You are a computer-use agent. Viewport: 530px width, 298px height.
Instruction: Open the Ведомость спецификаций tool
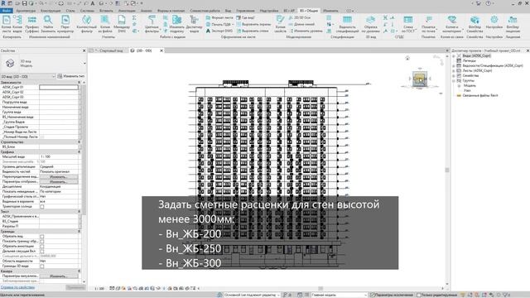click(347, 24)
